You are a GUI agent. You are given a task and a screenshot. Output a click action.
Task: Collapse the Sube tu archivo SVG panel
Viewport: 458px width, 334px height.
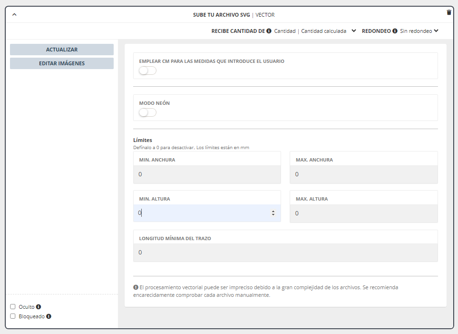coord(14,15)
